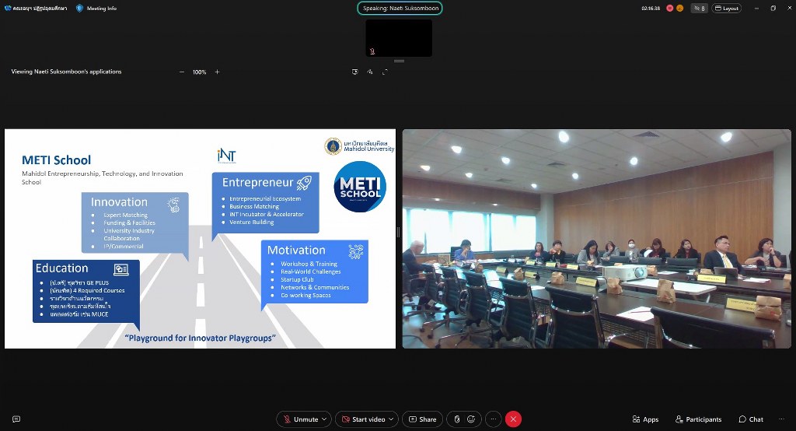
Task: Open the reactions smiley icon
Action: 471,419
